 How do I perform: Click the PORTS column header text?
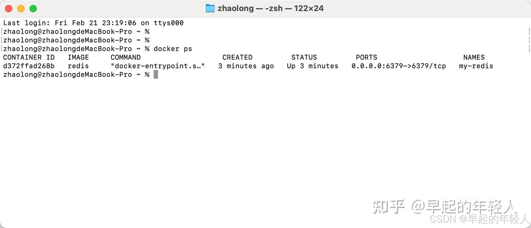click(366, 57)
